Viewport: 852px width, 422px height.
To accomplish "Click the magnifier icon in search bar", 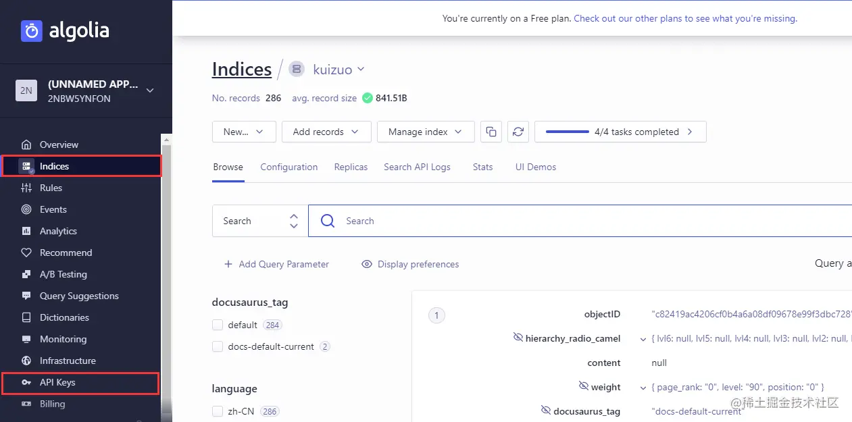I will click(328, 221).
